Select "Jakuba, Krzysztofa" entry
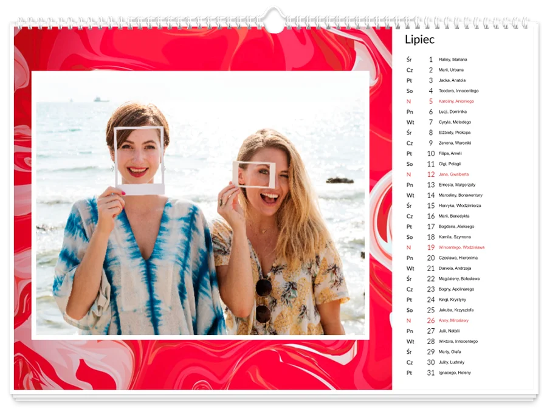The height and width of the screenshot is (417, 547). (x=456, y=310)
